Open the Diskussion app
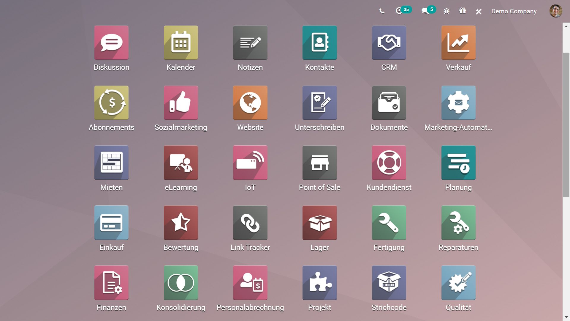Viewport: 570px width, 321px height. pos(111,43)
